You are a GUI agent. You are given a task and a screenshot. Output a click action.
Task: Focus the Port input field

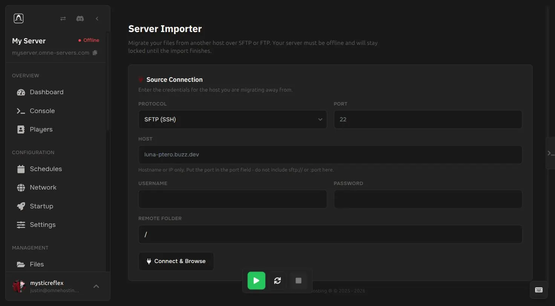pyautogui.click(x=428, y=119)
